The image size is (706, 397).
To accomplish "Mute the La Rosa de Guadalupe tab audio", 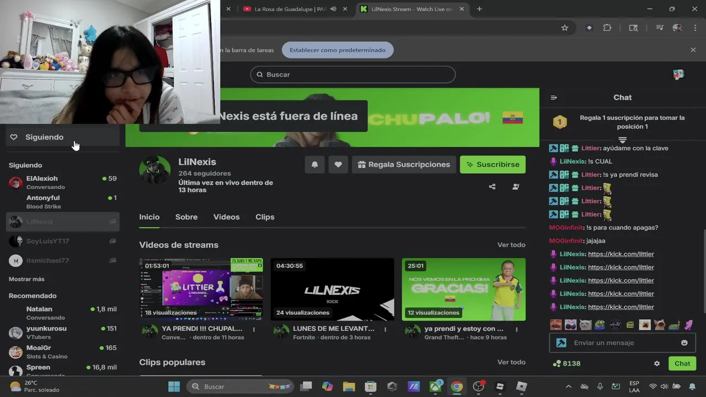I will pos(333,9).
